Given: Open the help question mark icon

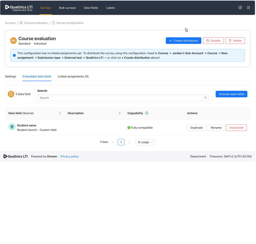Looking at the screenshot, I should (240, 8).
